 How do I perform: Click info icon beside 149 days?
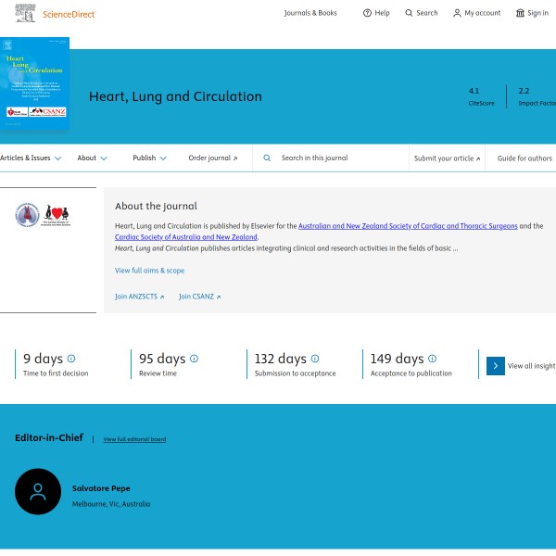[432, 359]
